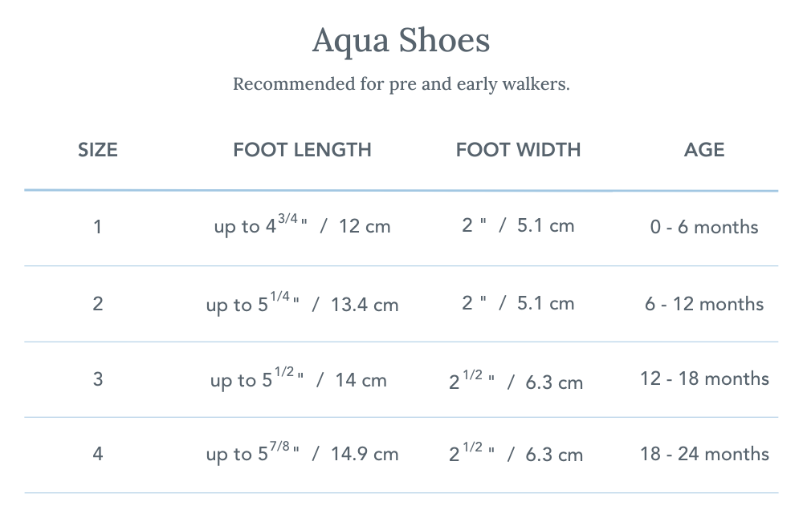The image size is (803, 522).
Task: Select the 14 cm foot length cell
Action: tap(299, 379)
